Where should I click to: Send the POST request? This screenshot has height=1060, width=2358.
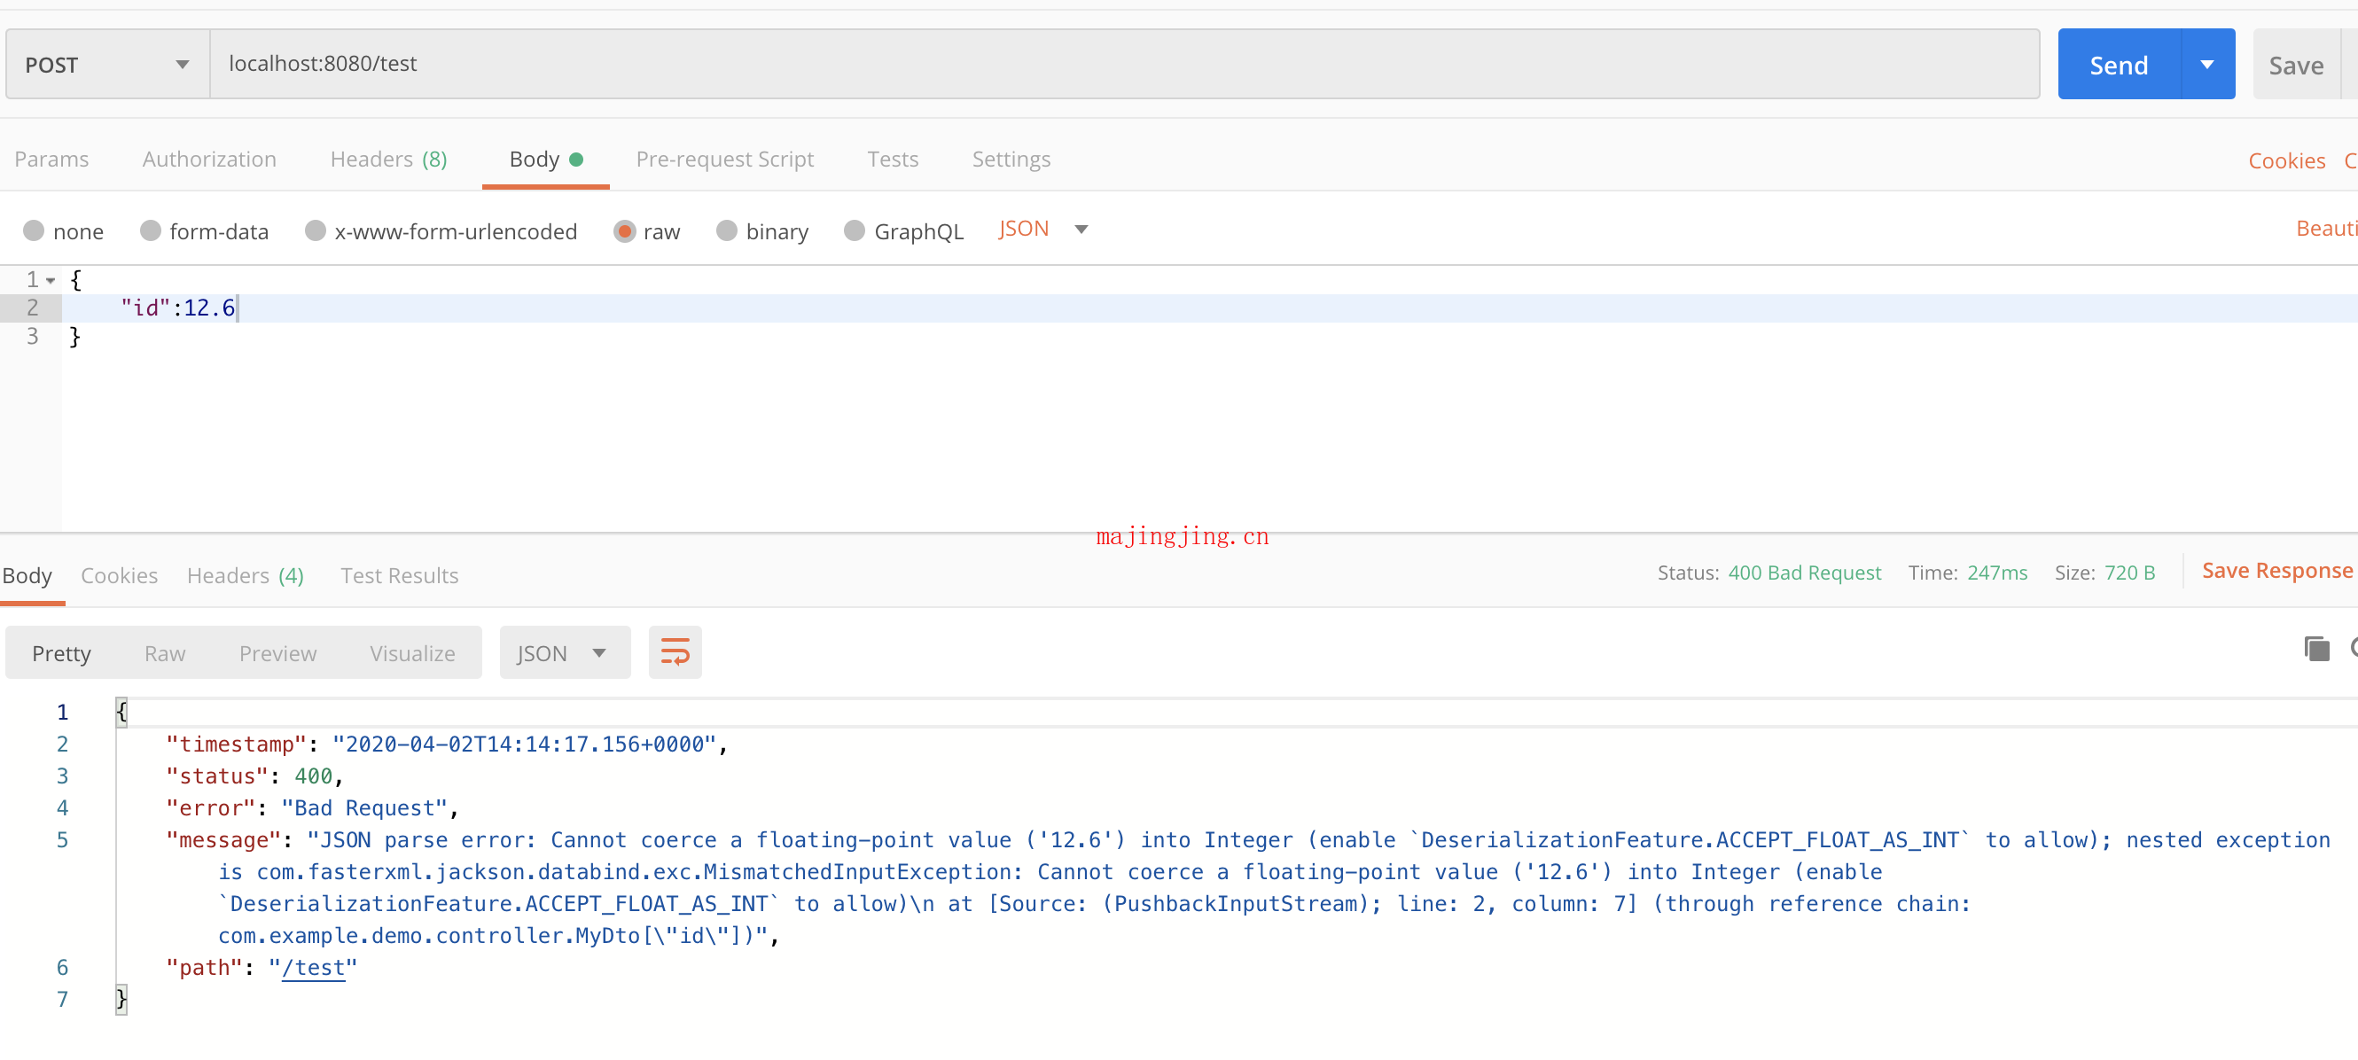(2118, 64)
